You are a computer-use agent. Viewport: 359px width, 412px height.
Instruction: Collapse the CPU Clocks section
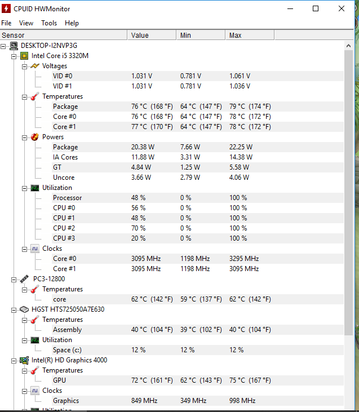pyautogui.click(x=24, y=249)
